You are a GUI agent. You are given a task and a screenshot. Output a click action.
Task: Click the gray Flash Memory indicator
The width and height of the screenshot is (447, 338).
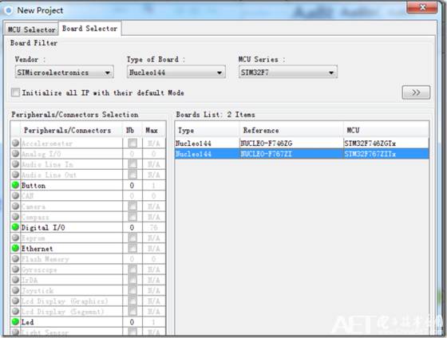click(x=15, y=259)
